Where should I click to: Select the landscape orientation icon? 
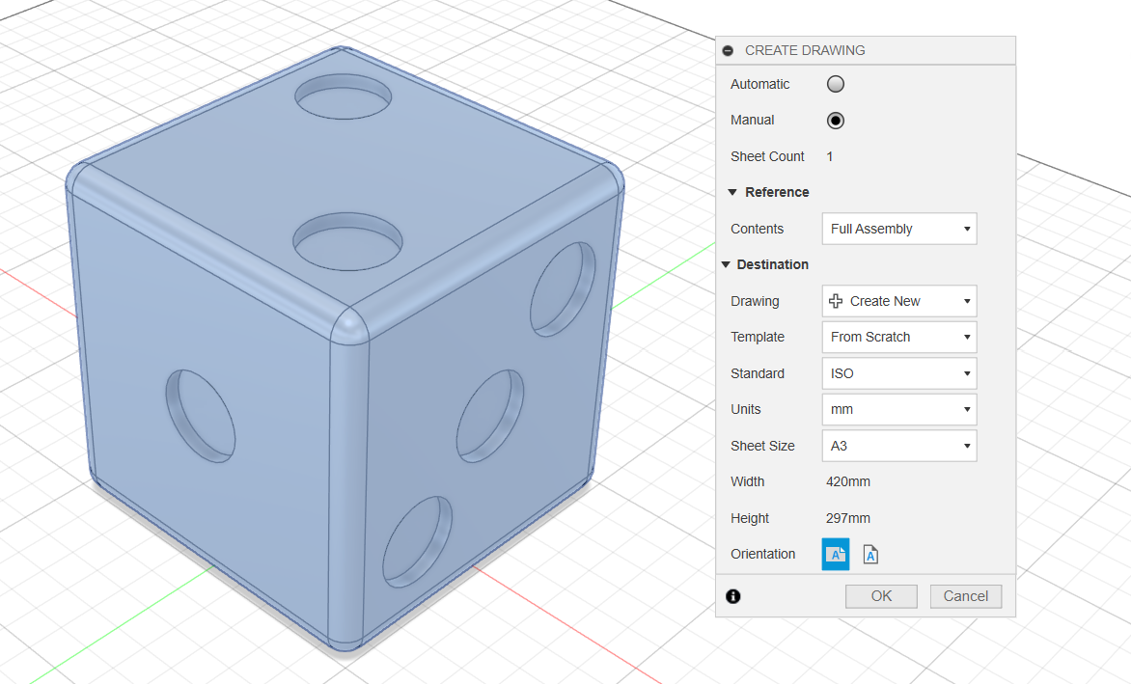tap(836, 555)
